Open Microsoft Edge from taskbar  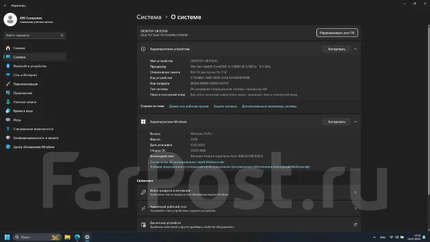[77, 237]
